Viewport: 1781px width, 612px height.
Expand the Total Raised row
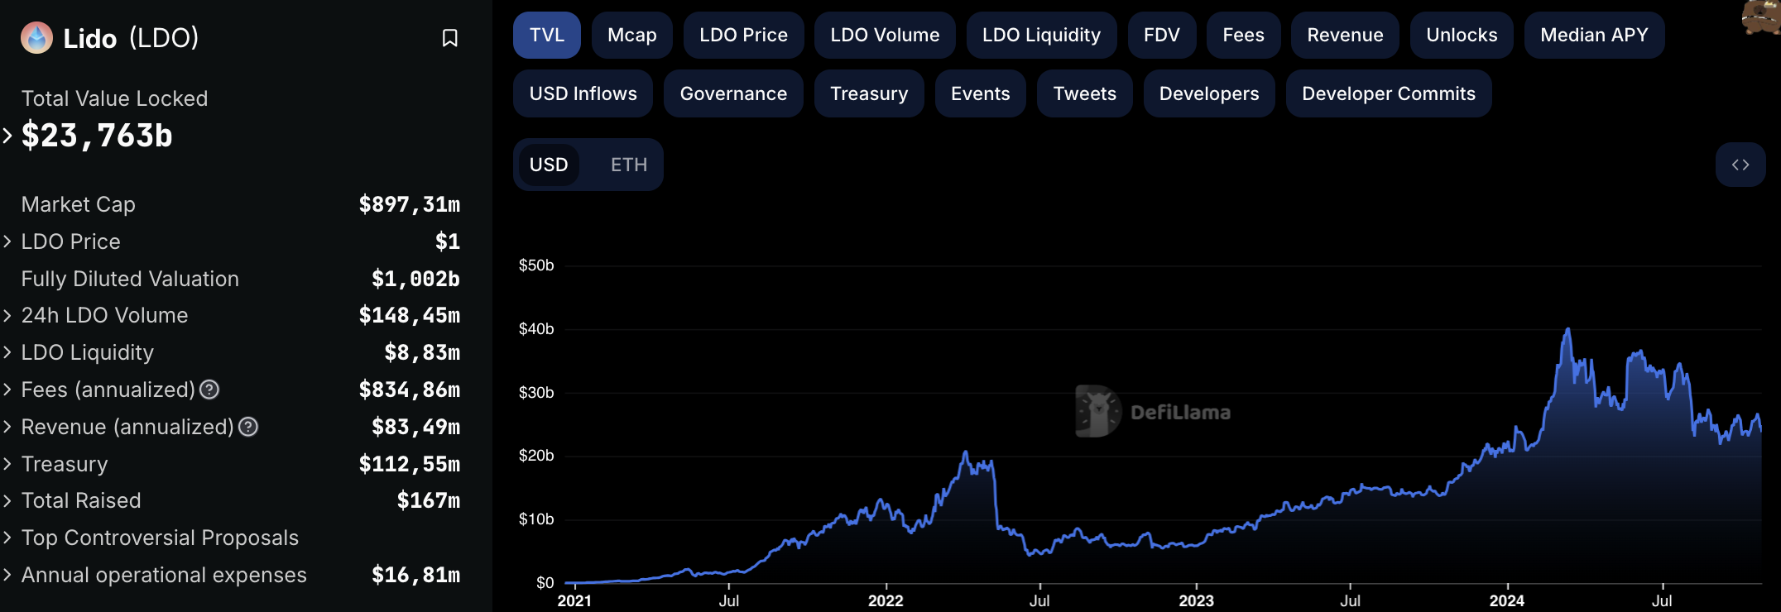7,500
